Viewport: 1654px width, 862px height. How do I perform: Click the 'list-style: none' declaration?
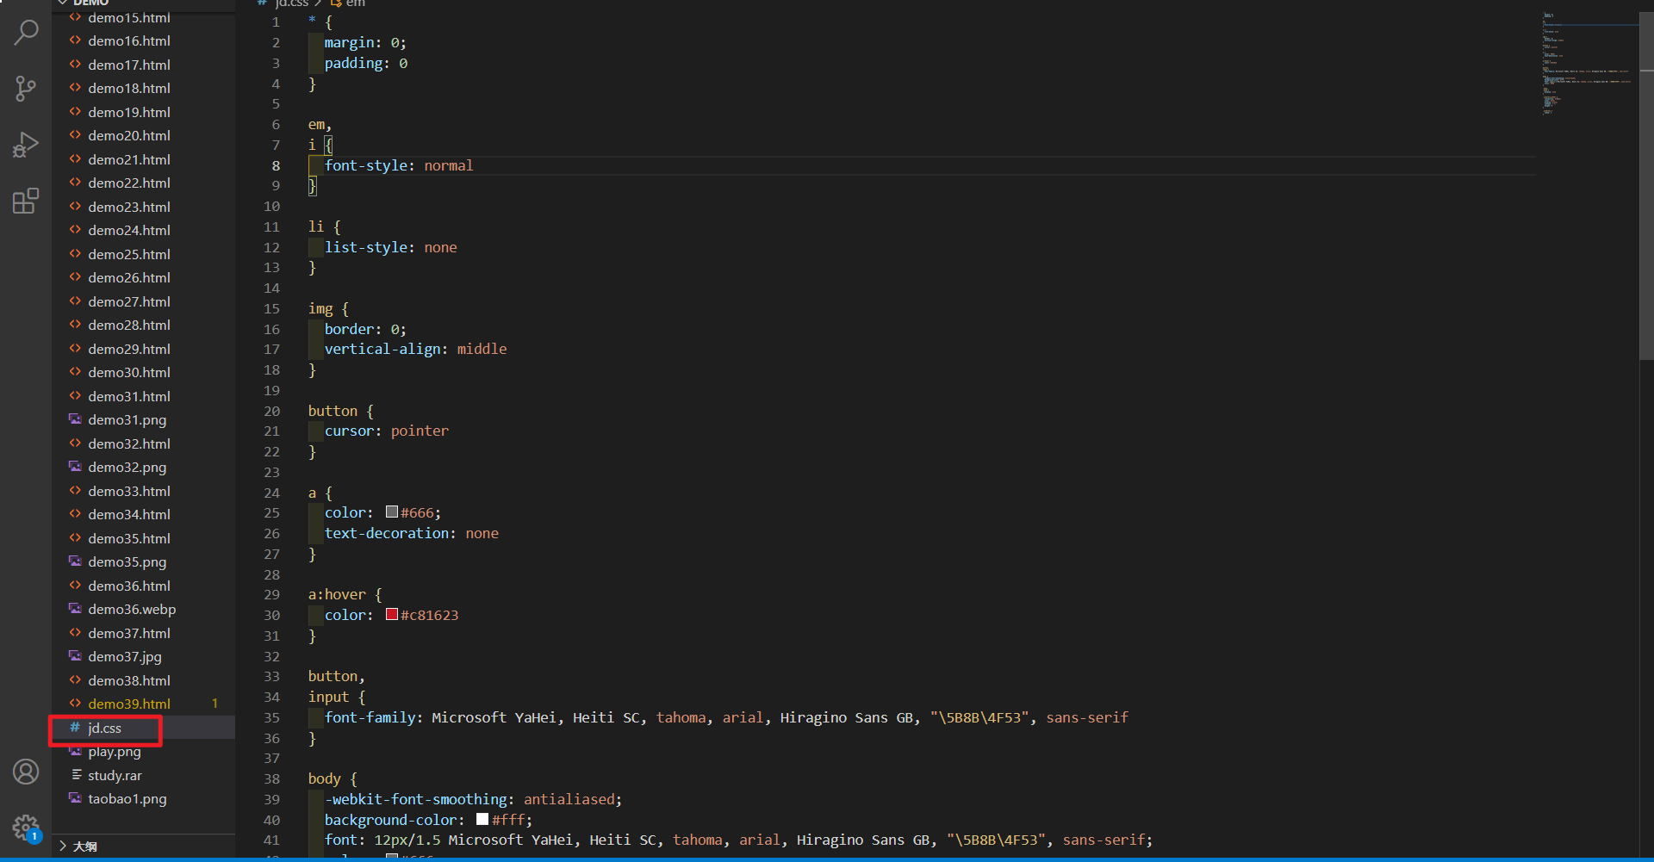(391, 247)
